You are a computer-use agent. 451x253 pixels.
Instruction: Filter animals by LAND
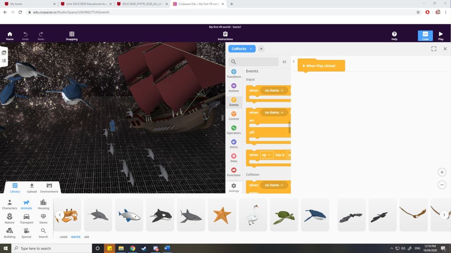coord(63,237)
